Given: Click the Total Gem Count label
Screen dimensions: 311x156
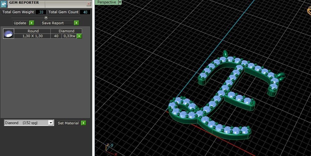Looking at the screenshot, I should [x=64, y=12].
